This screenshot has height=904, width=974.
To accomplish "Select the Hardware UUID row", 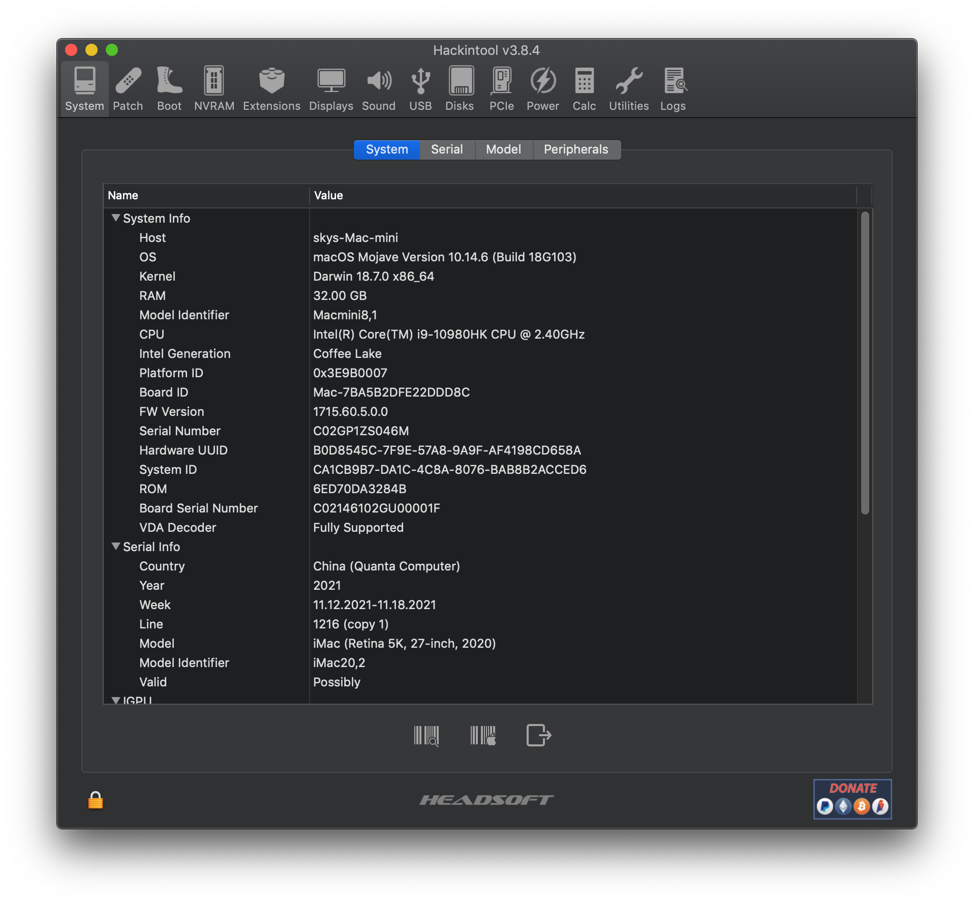I will pyautogui.click(x=480, y=450).
